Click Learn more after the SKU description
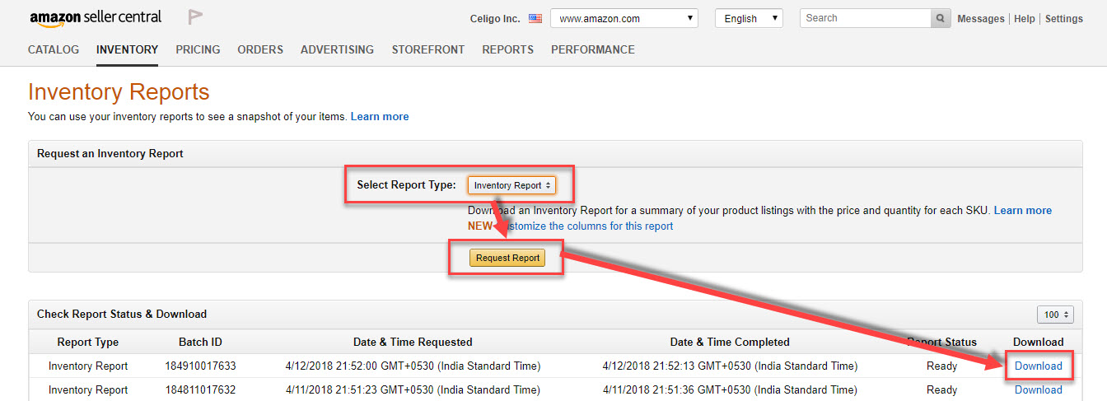Screen dimensions: 1107x401 1023,210
